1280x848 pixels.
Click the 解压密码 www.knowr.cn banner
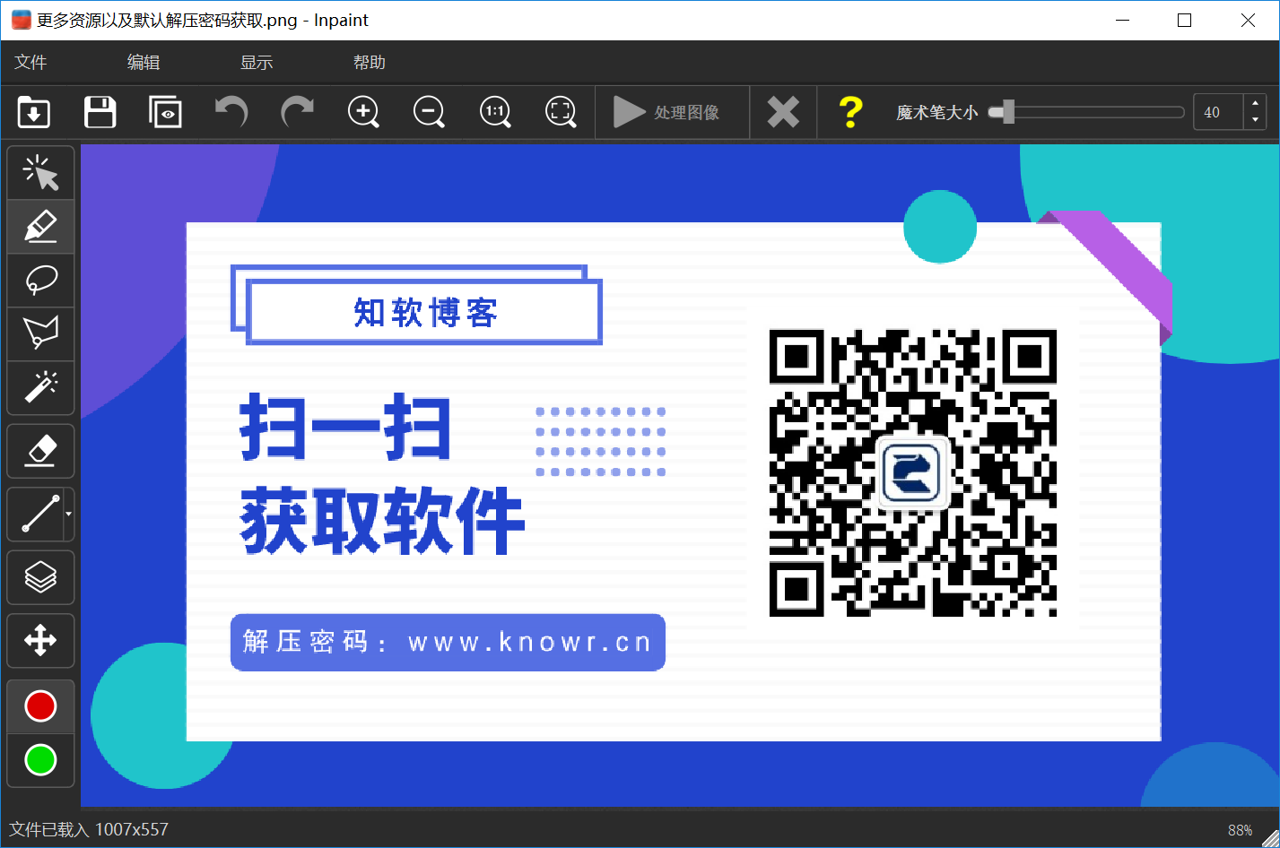coord(448,642)
